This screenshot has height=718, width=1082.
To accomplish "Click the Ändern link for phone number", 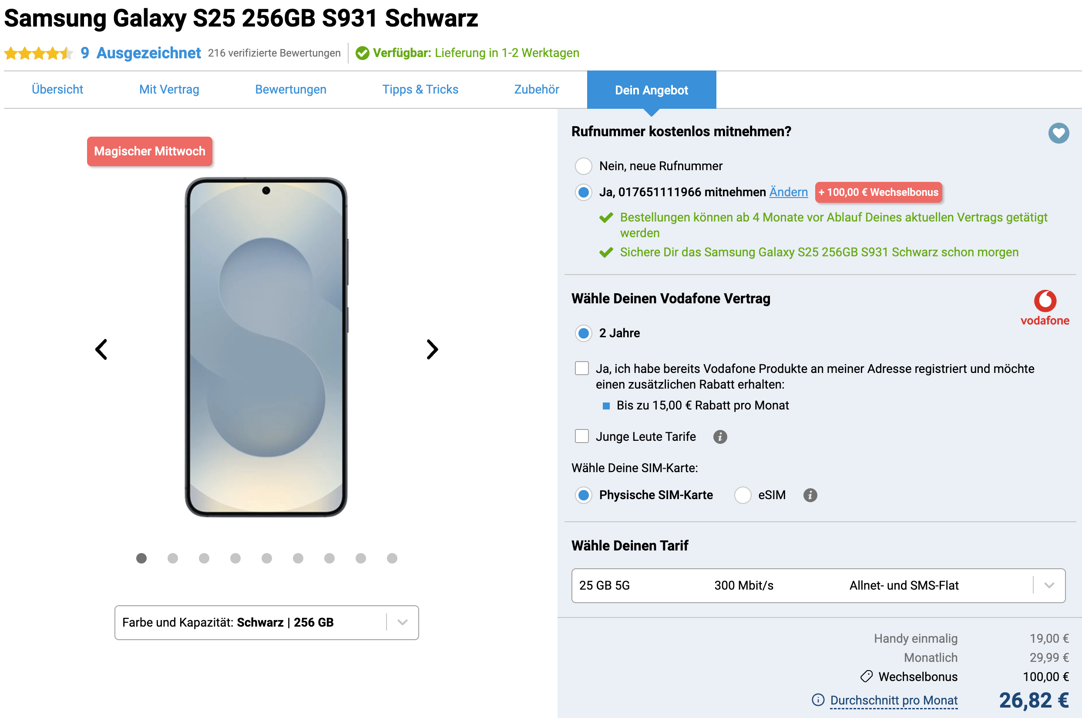I will click(x=788, y=192).
